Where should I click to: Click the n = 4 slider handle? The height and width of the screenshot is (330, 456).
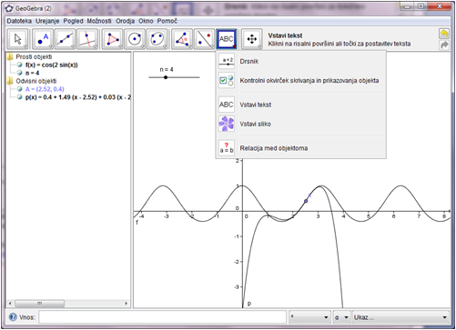click(x=166, y=77)
